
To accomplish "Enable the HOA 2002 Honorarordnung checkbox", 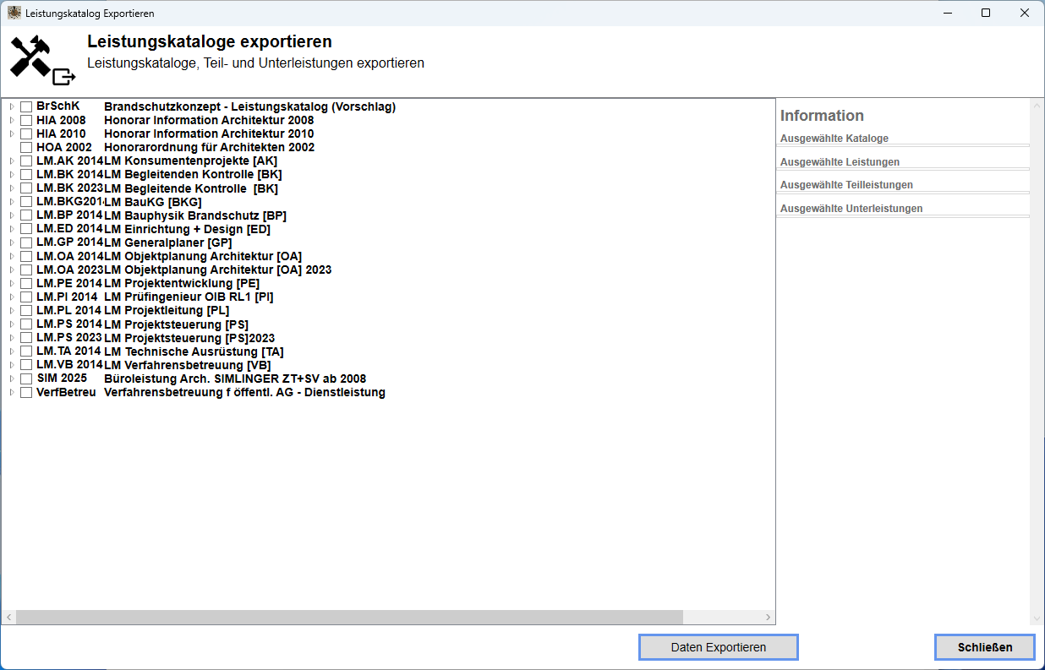I will point(26,147).
